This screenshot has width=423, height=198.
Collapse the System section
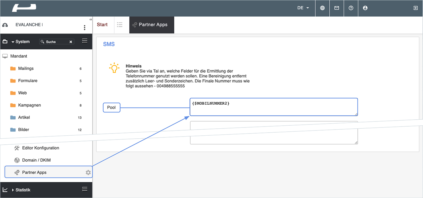(x=13, y=42)
